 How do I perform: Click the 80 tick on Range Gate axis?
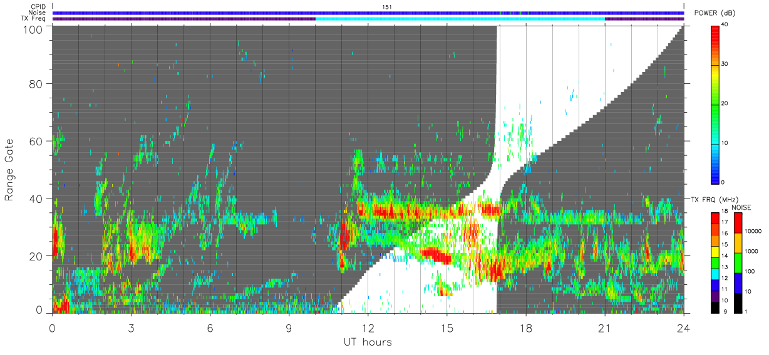click(x=37, y=83)
